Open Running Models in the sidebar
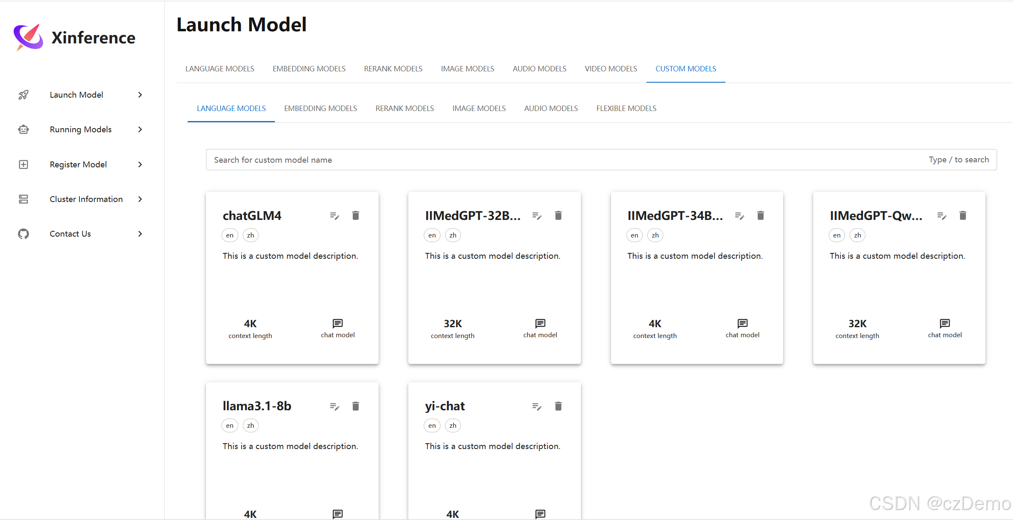1013x520 pixels. click(x=81, y=129)
